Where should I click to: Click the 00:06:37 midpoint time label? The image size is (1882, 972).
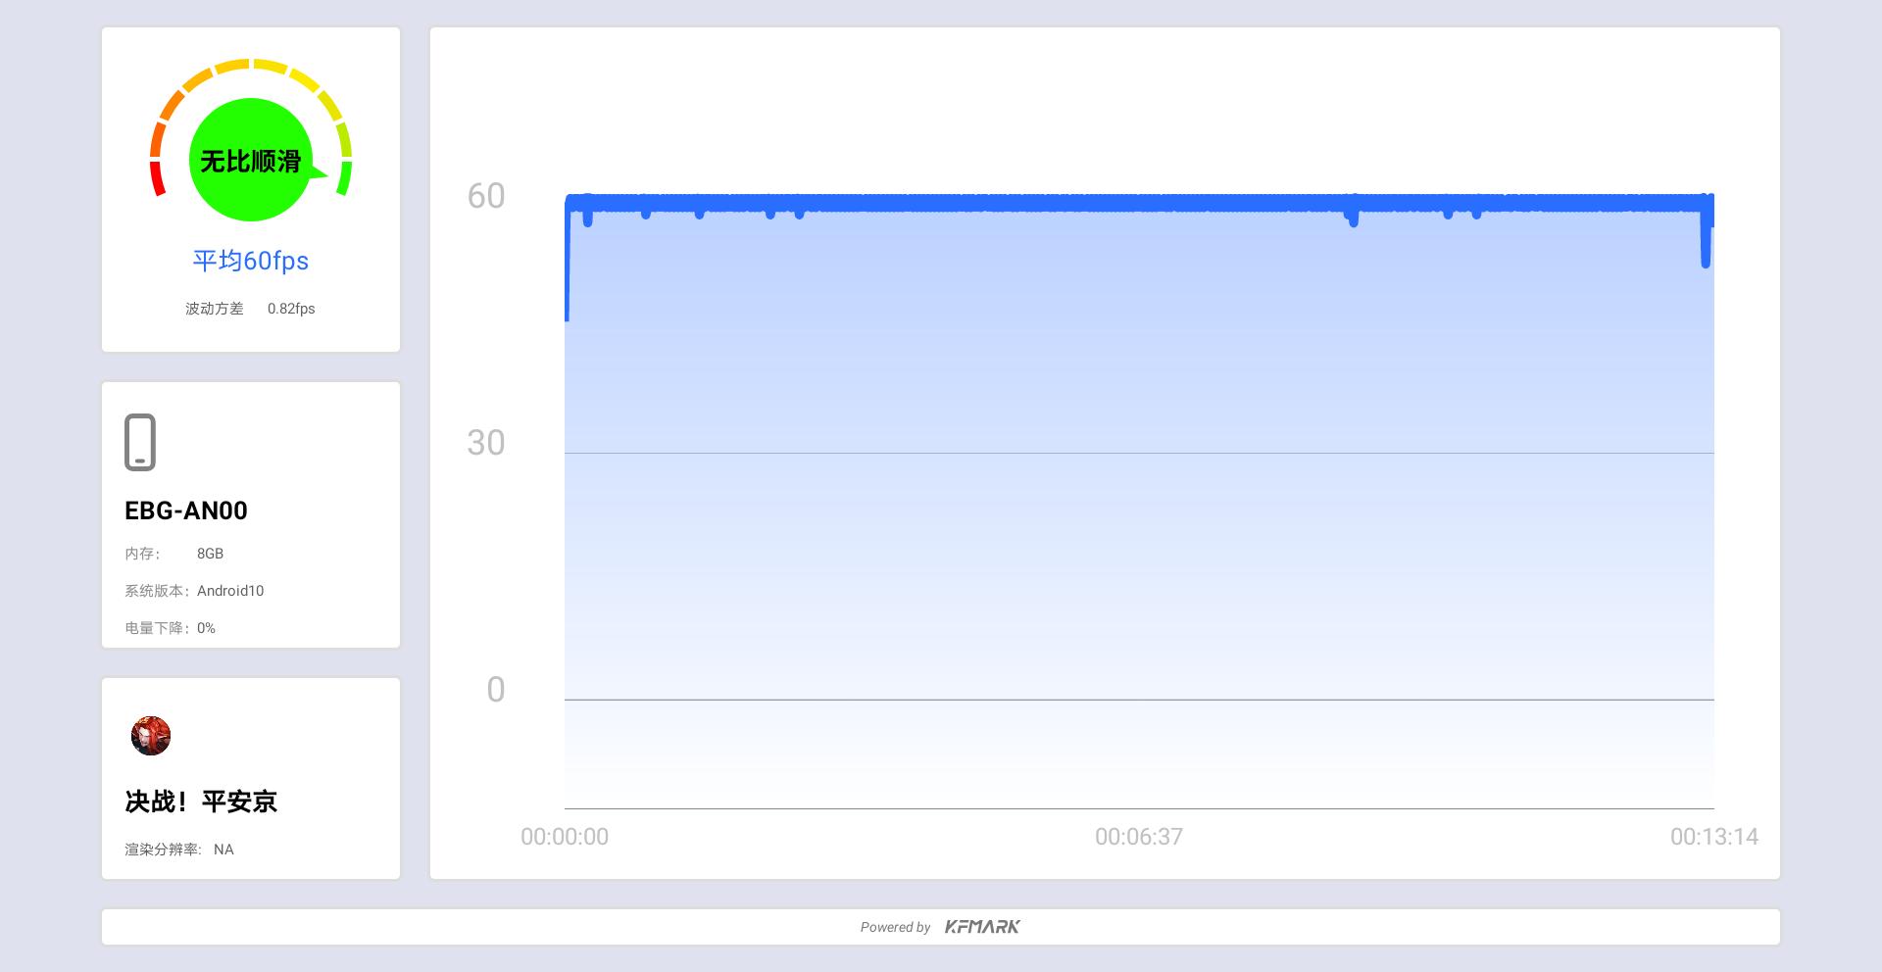pos(1139,837)
